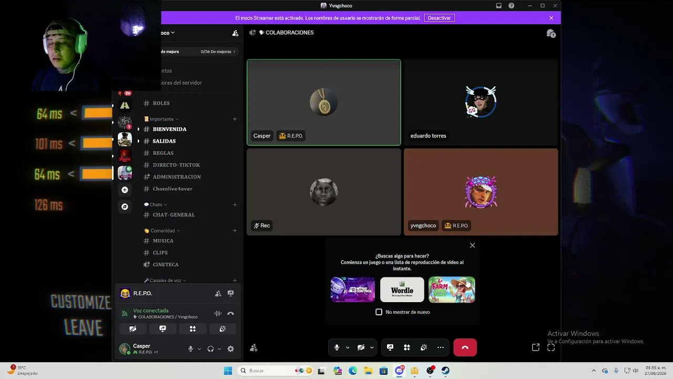Open user settings gear
Viewport: 673px width, 379px height.
point(231,349)
